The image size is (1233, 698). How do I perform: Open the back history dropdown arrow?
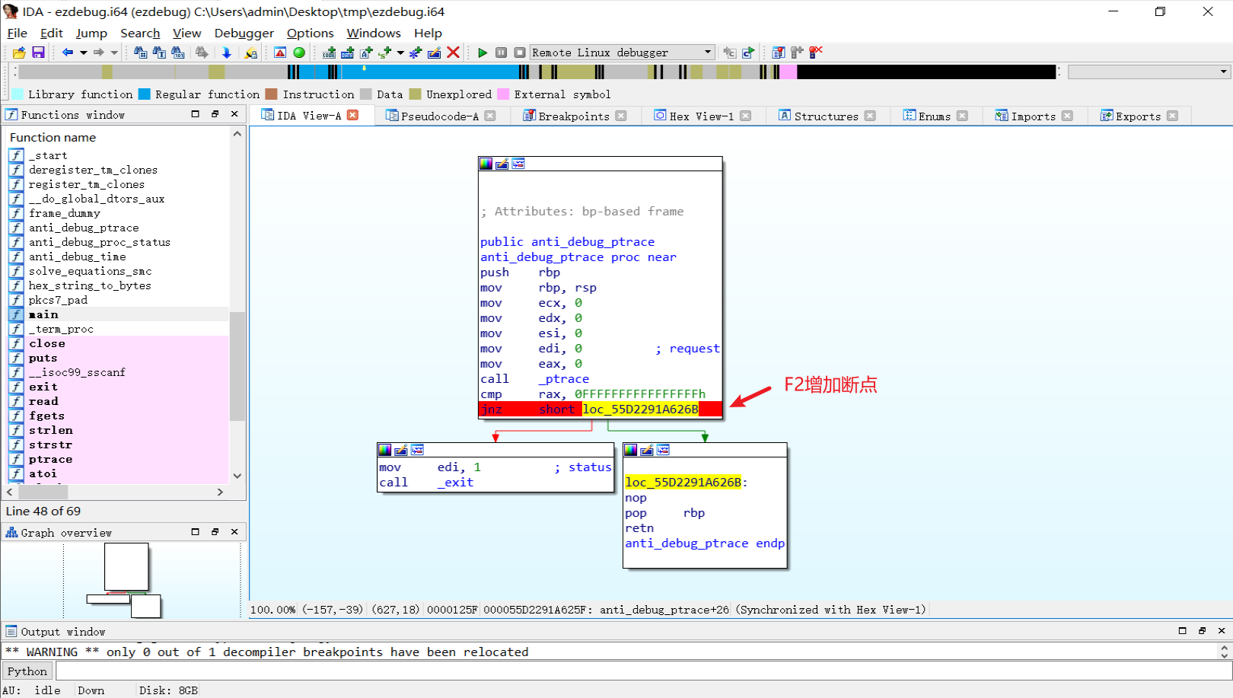point(83,53)
